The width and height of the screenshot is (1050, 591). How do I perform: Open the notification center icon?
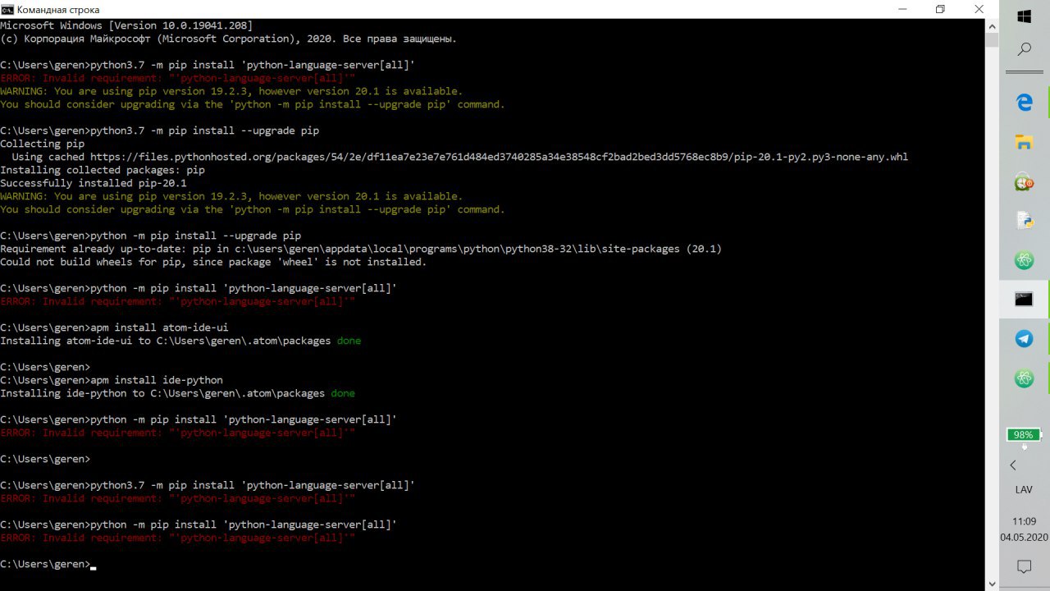pyautogui.click(x=1024, y=566)
